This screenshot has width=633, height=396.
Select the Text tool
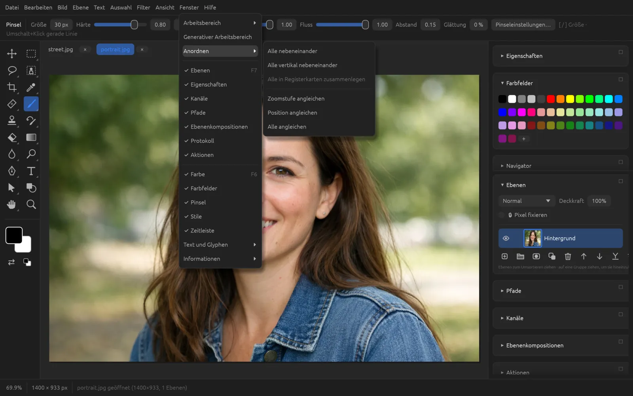[x=31, y=171]
